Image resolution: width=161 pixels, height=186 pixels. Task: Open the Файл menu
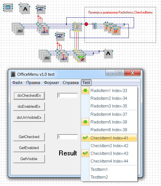coord(17,83)
